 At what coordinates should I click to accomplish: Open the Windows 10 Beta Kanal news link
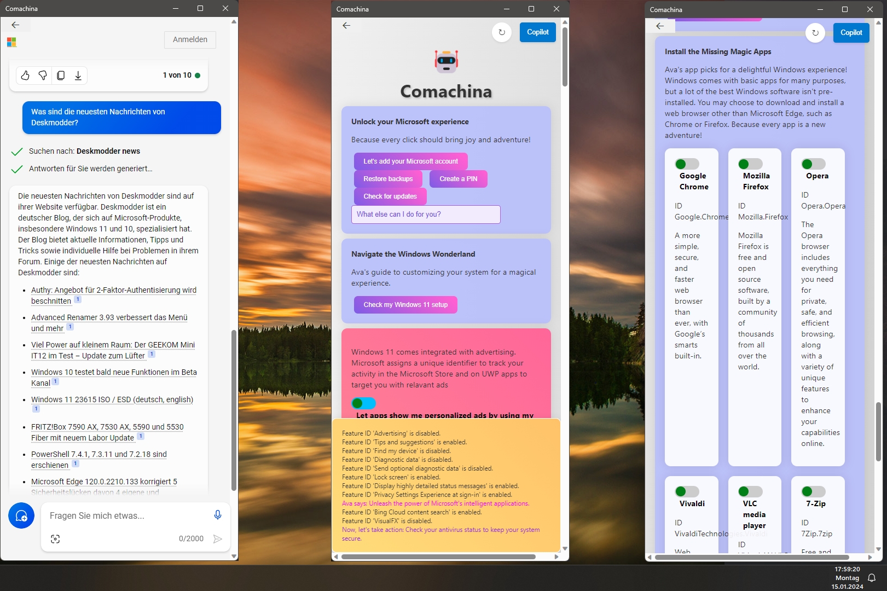[x=114, y=378]
